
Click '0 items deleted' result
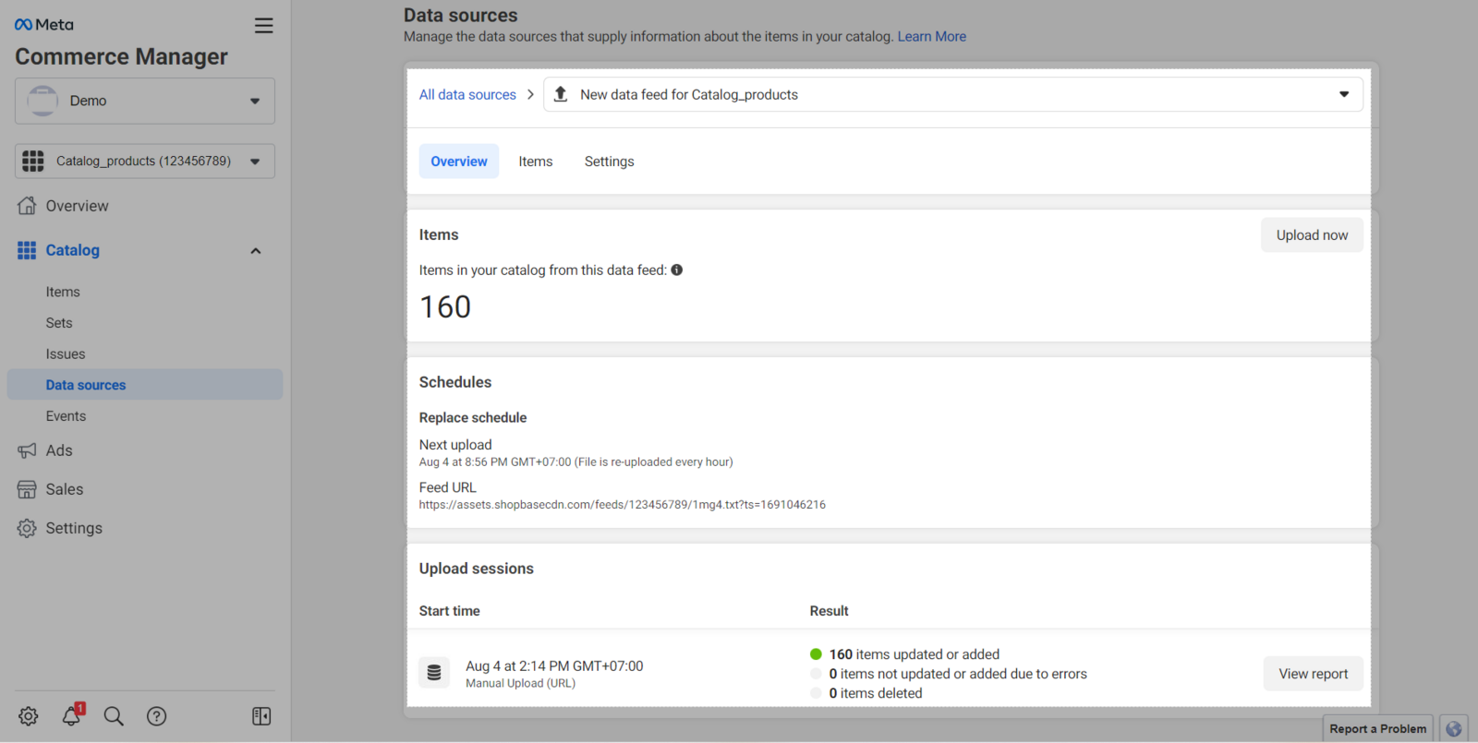876,693
